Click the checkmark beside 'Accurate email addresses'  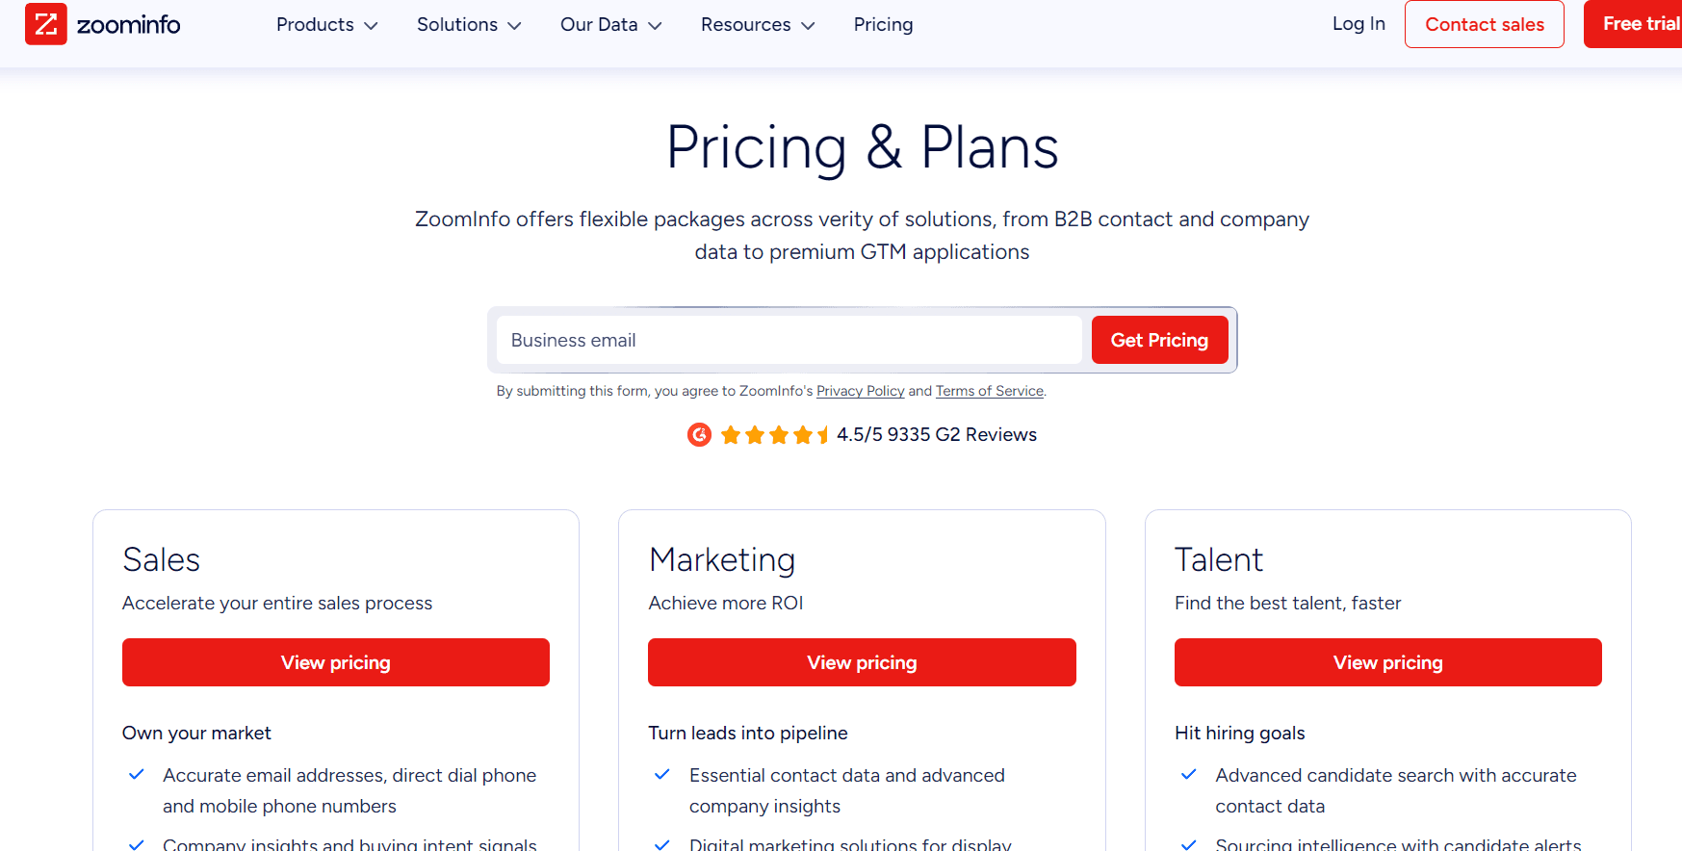[136, 775]
